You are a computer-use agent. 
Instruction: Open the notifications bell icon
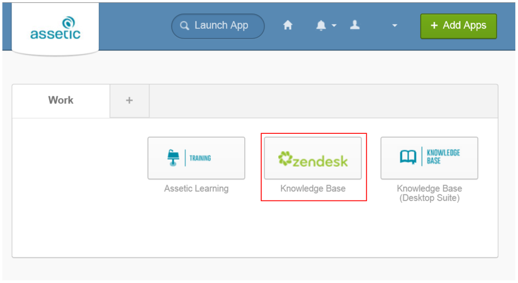pyautogui.click(x=321, y=25)
